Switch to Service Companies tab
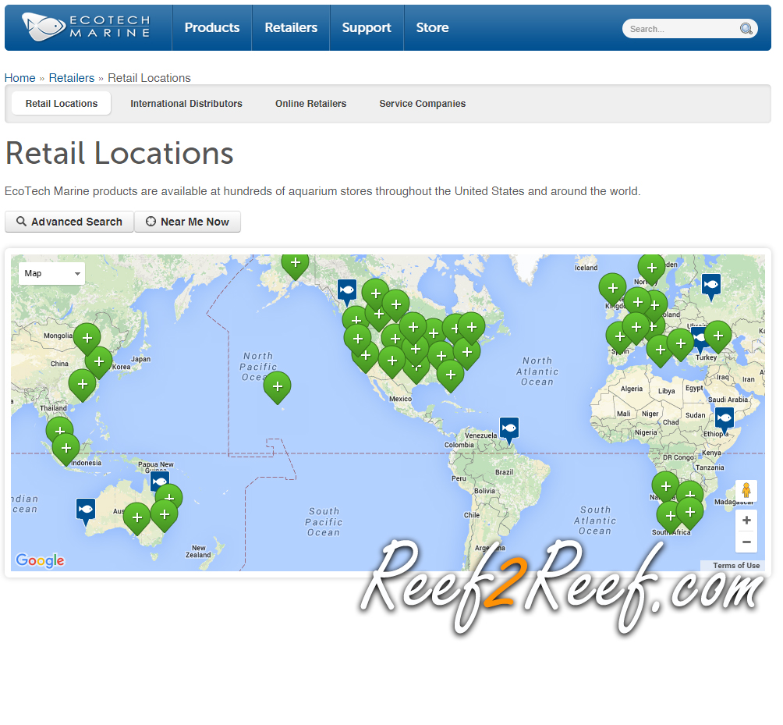This screenshot has height=725, width=783. pos(423,104)
